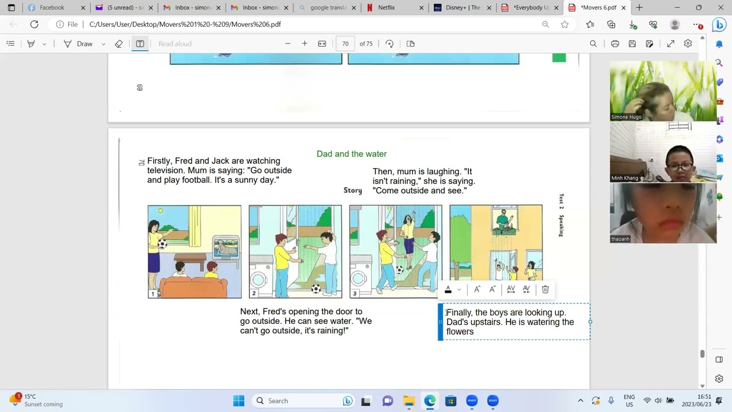
Task: Select the Erase tool
Action: (118, 43)
